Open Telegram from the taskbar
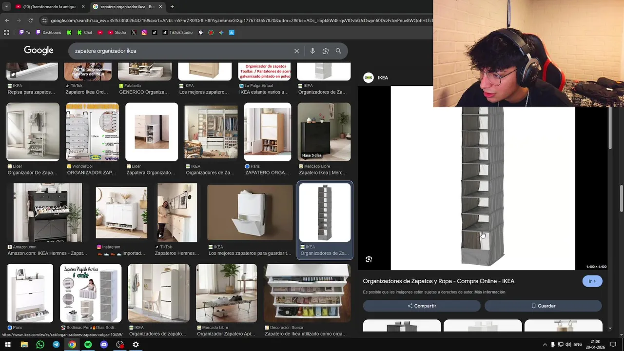 [x=56, y=345]
